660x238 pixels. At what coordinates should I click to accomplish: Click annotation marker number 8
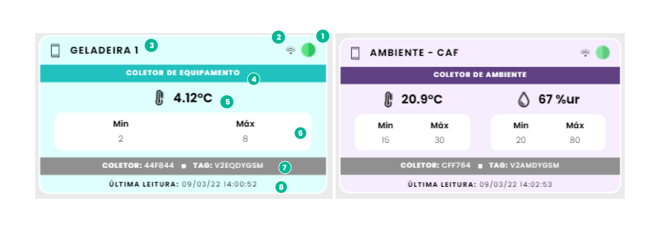pos(281,187)
